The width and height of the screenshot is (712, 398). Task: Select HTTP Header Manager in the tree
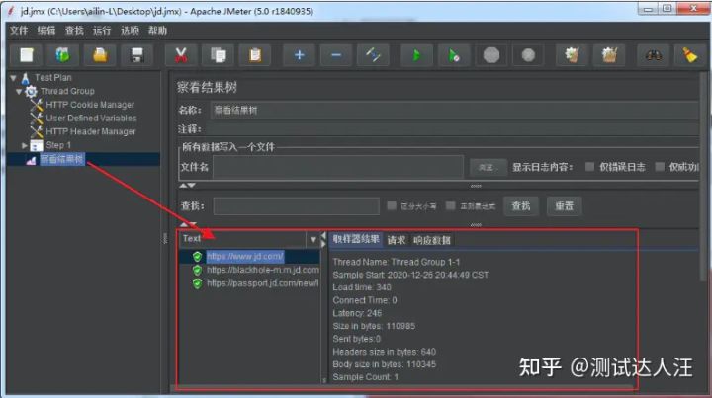91,131
